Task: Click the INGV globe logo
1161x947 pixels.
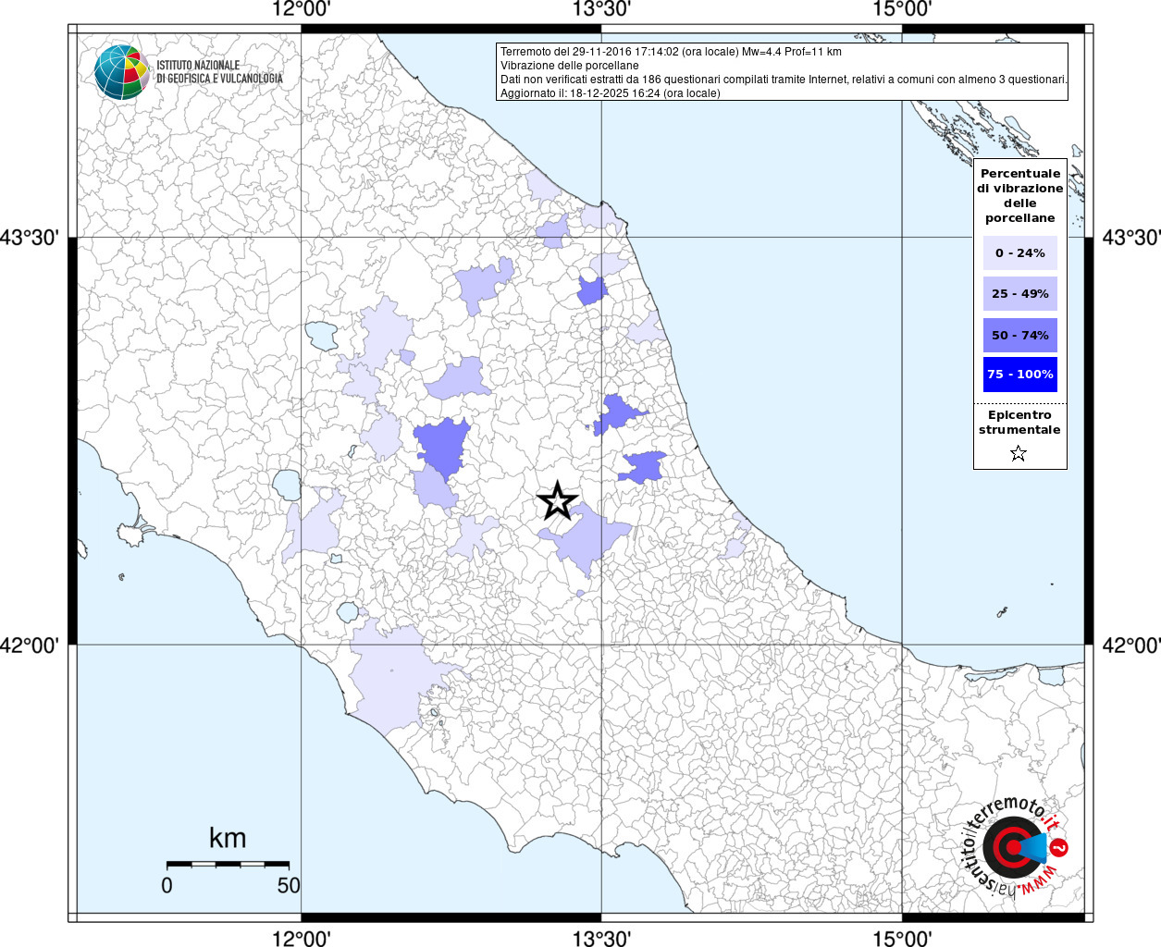Action: click(x=122, y=72)
